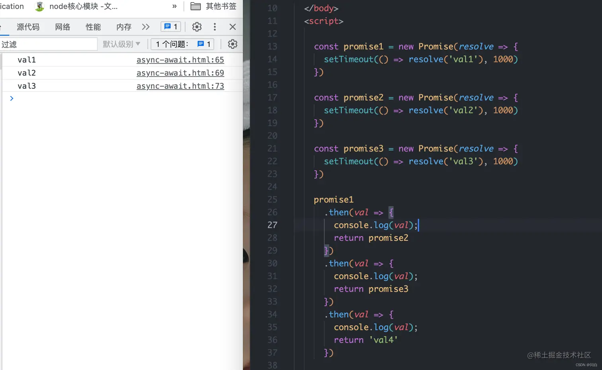Image resolution: width=602 pixels, height=370 pixels.
Task: Select the val2 console log entry
Action: 27,73
